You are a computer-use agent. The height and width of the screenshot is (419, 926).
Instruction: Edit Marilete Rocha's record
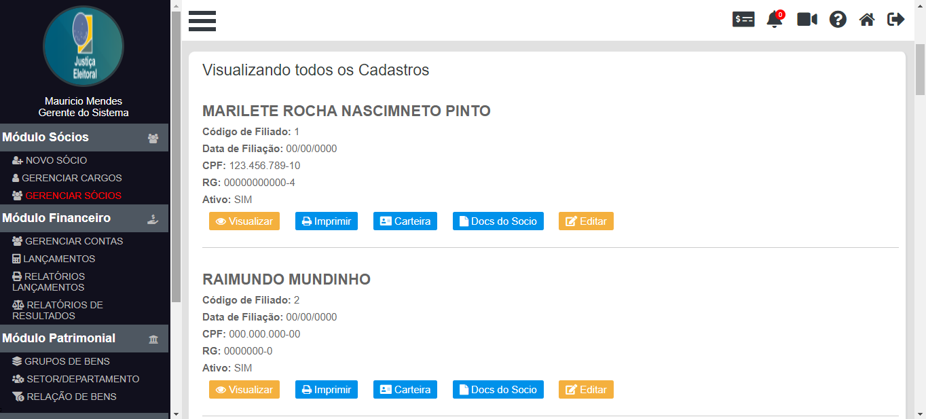586,221
